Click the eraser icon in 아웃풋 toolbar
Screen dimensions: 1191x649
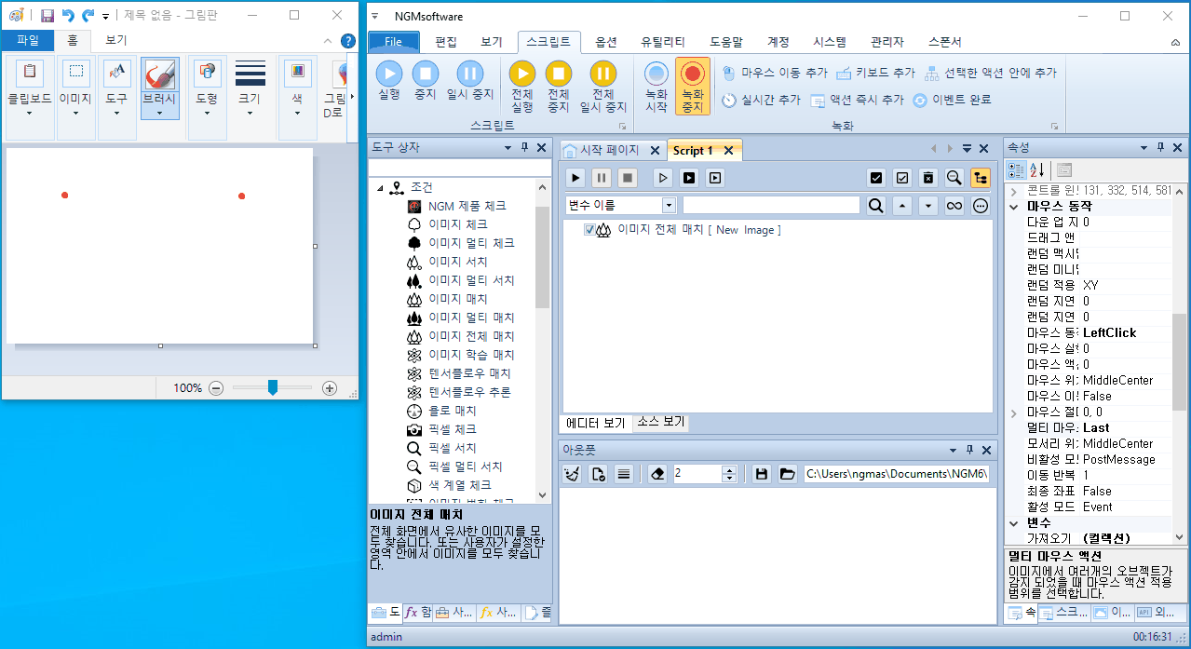[x=657, y=474]
